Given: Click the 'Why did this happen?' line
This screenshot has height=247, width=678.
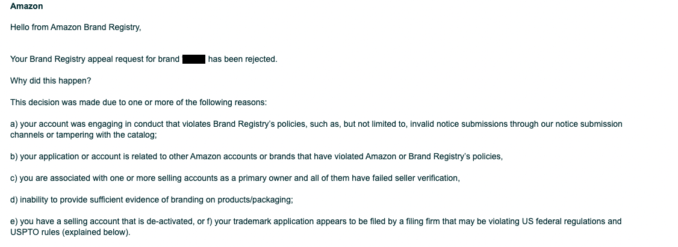Looking at the screenshot, I should 51,81.
